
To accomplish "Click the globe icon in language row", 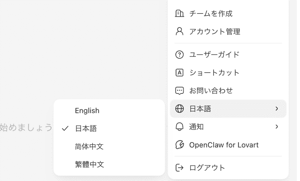I will coord(179,109).
